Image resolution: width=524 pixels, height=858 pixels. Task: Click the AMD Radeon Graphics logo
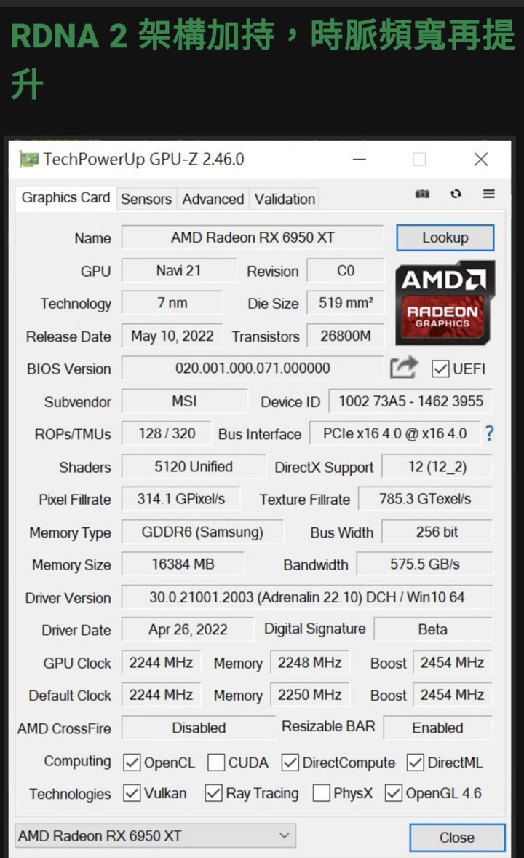click(x=445, y=302)
